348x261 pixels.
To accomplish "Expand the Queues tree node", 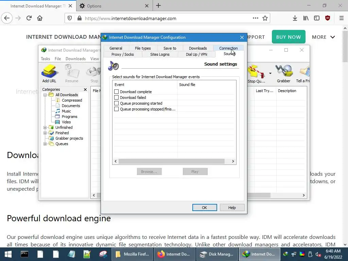I will (45, 144).
